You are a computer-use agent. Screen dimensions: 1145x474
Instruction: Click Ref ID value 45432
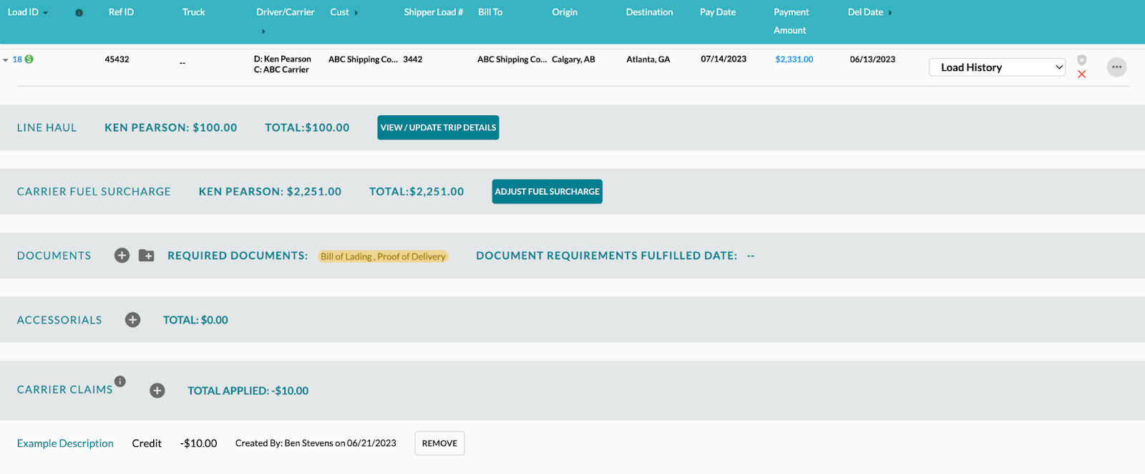pos(117,59)
